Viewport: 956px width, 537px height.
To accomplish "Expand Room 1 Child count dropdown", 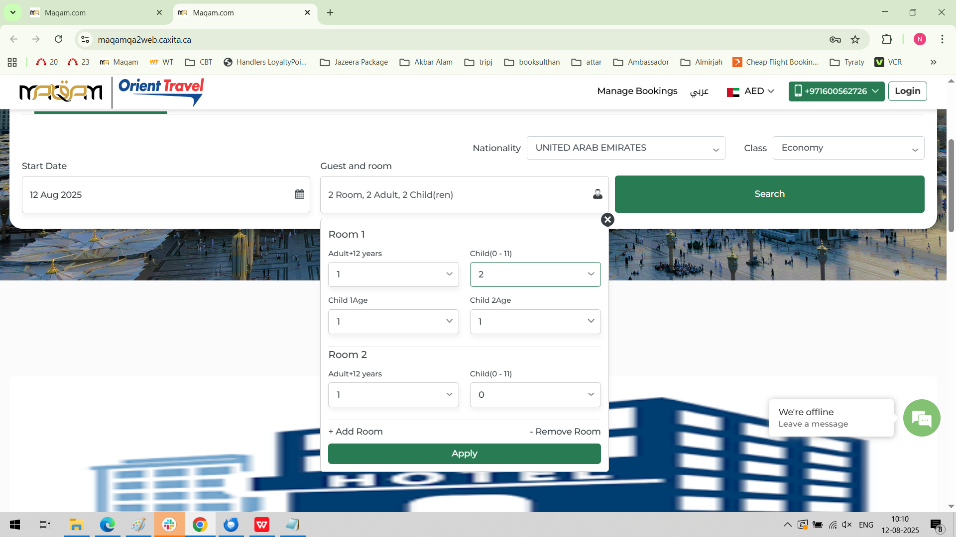I will 535,274.
